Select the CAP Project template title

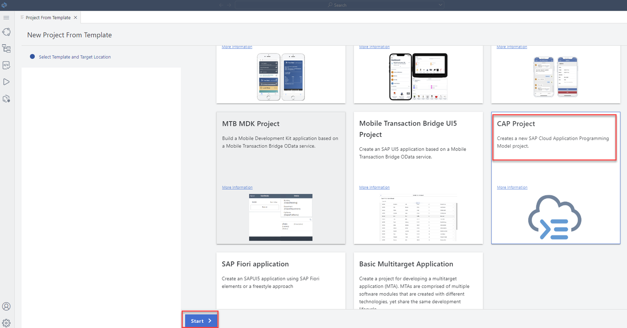pos(516,124)
